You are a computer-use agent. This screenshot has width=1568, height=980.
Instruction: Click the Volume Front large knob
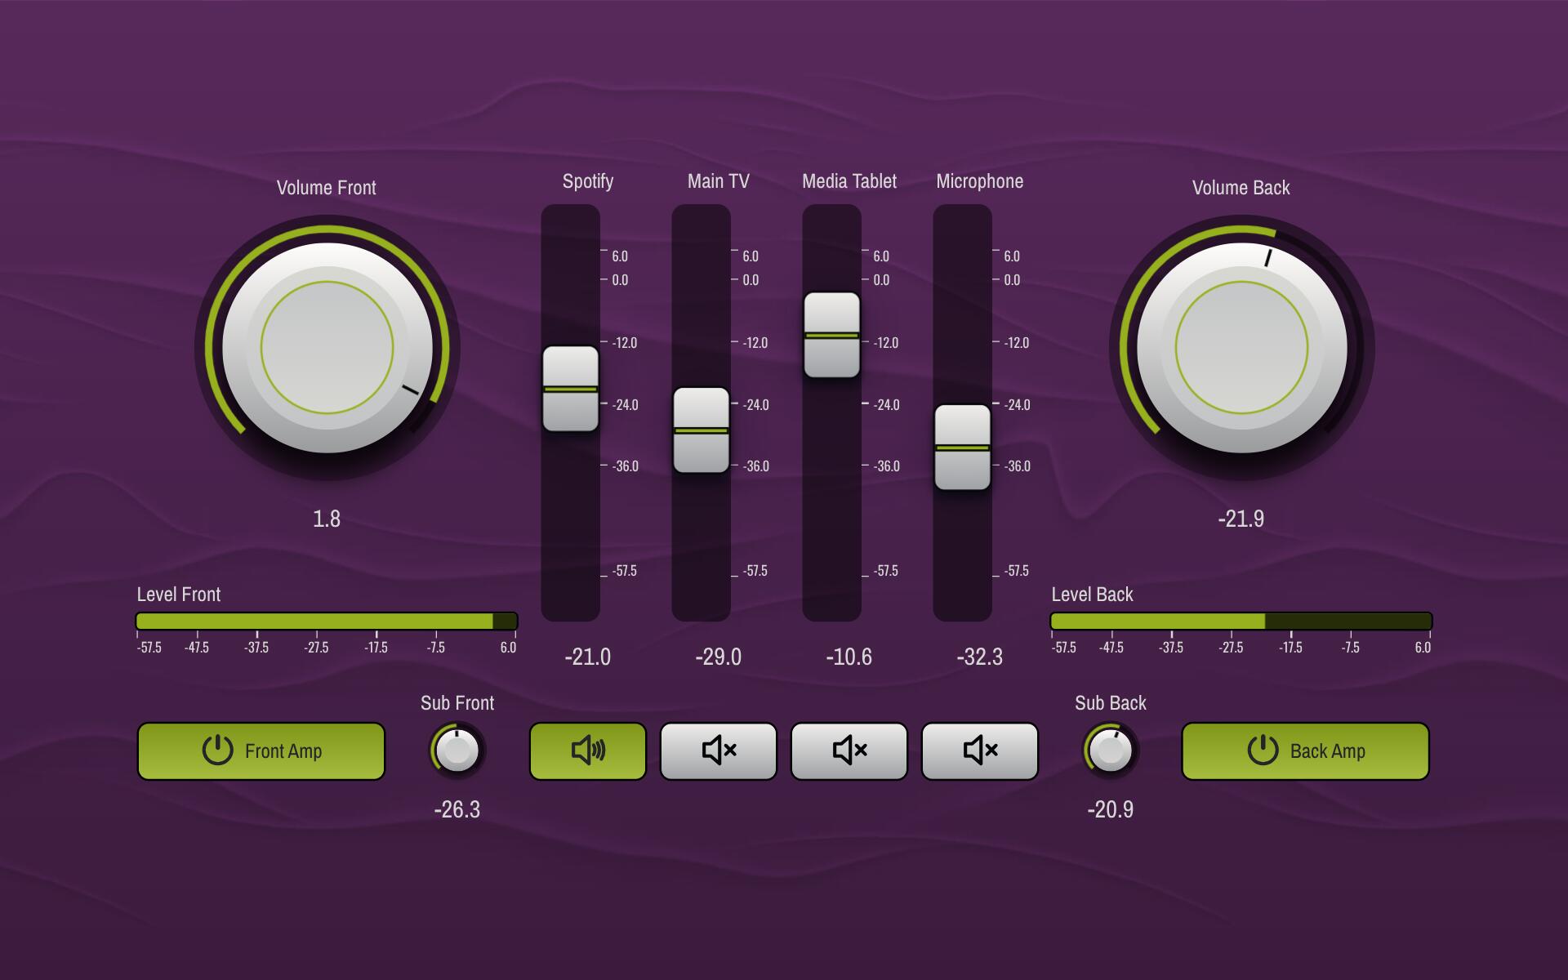[327, 348]
